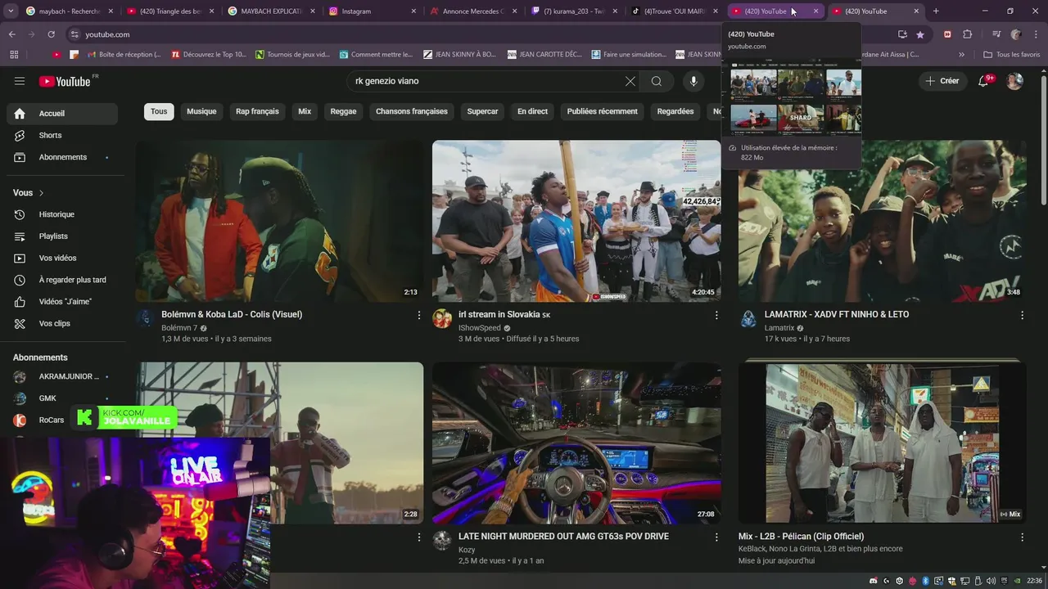Bookmark this page with the star icon
This screenshot has width=1048, height=589.
(920, 34)
